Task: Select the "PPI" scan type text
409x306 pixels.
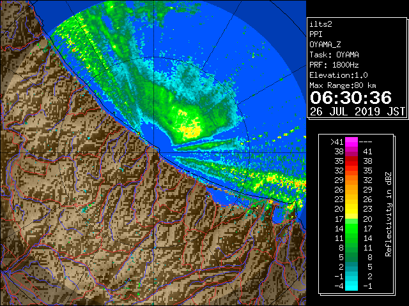Action: pos(316,34)
